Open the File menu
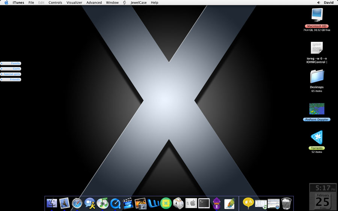This screenshot has height=211, width=338. [31, 3]
